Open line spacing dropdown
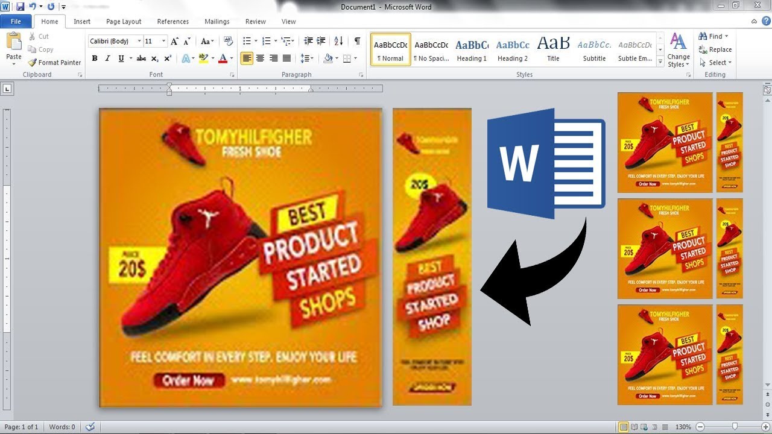This screenshot has width=772, height=434. point(308,58)
